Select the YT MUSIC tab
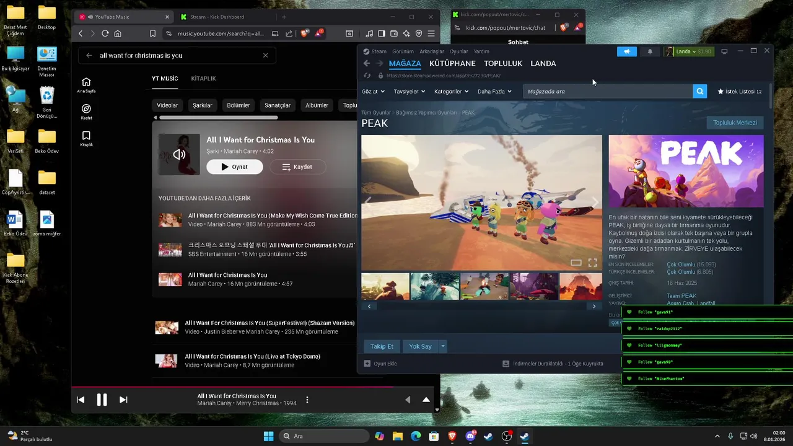Viewport: 793px width, 446px height. tap(165, 79)
